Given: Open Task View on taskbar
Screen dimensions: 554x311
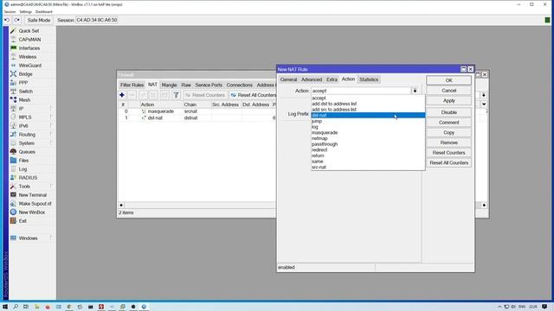Looking at the screenshot, I should point(26,307).
